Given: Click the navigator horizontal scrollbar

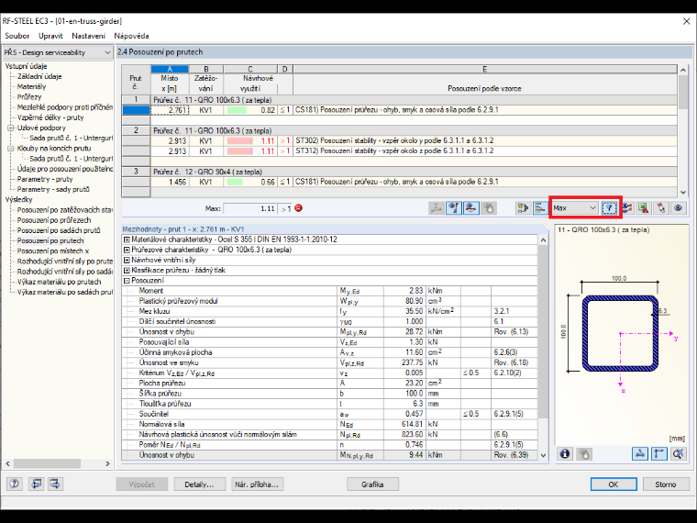Looking at the screenshot, I should click(x=58, y=463).
